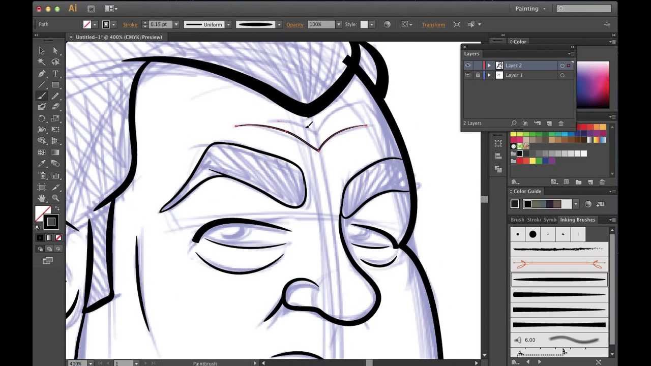651x366 pixels.
Task: Click the Layers panel tab title
Action: (x=471, y=53)
